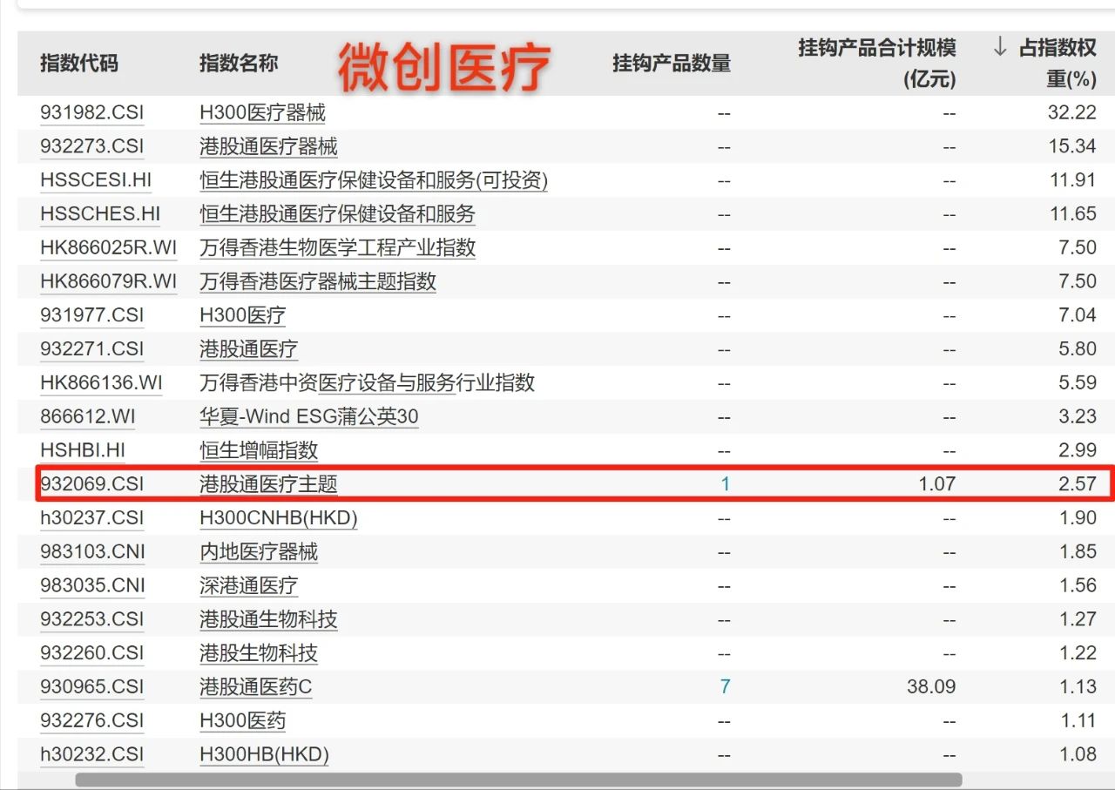Image resolution: width=1115 pixels, height=790 pixels.
Task: Open 华夏-Wind ESG蒲公英30 link
Action: 308,416
